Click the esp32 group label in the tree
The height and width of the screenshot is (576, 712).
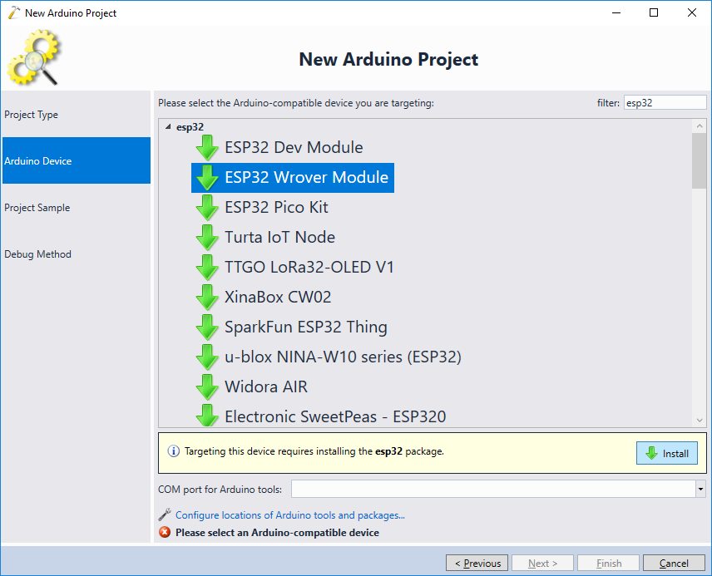coord(190,127)
